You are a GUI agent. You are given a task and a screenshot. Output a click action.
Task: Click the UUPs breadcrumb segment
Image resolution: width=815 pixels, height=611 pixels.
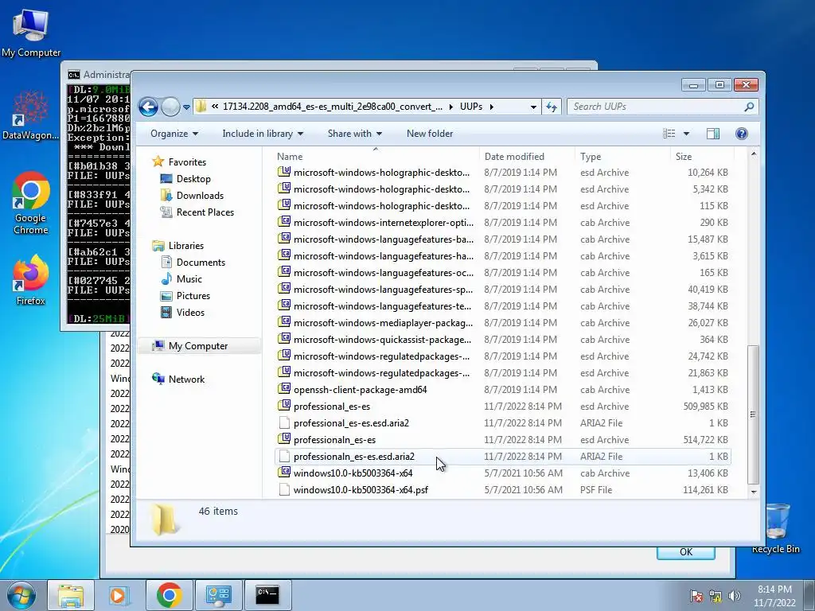tap(471, 107)
